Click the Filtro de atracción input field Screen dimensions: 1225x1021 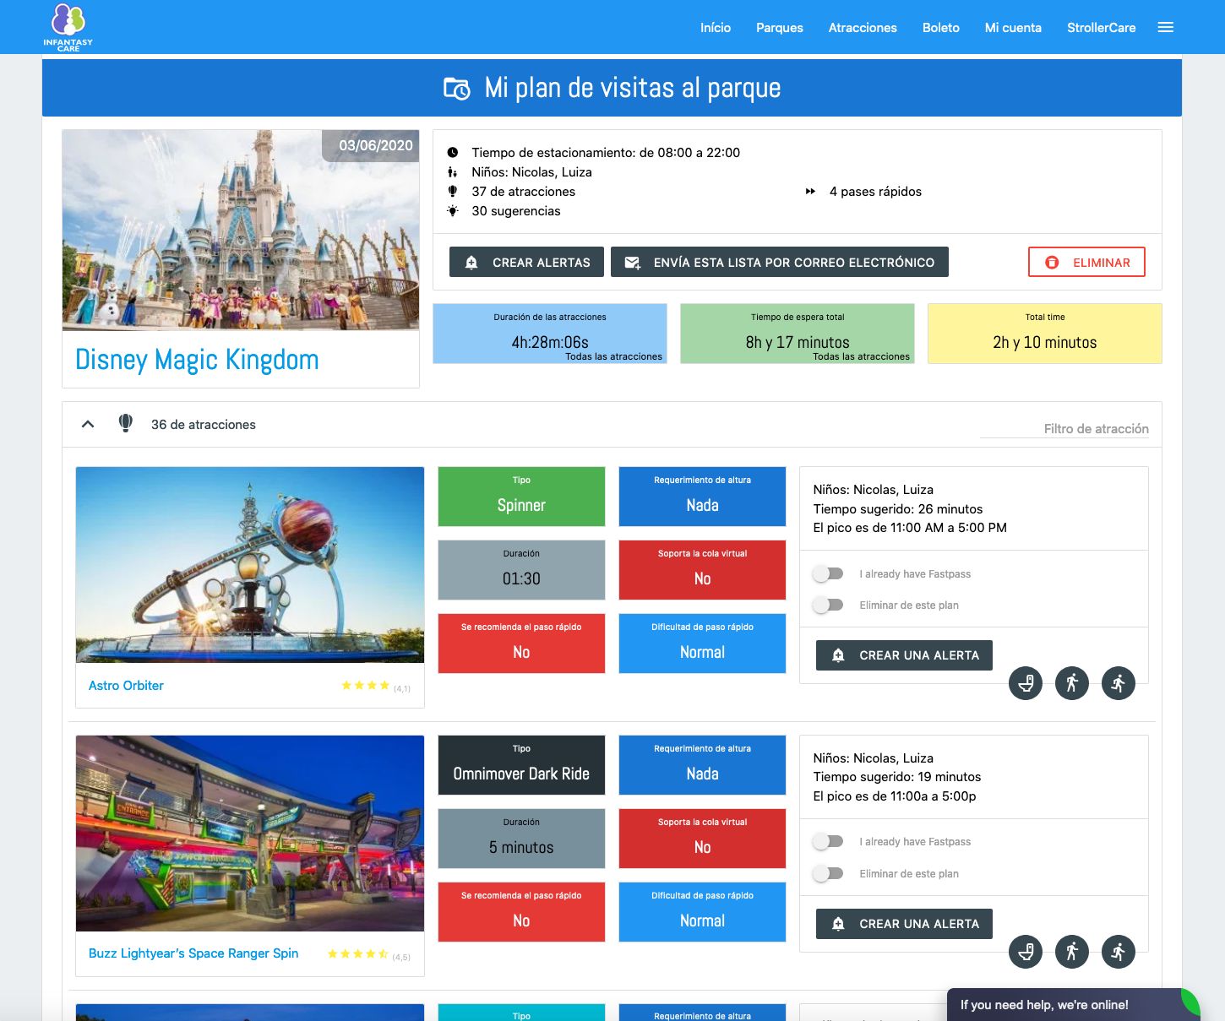click(1064, 429)
